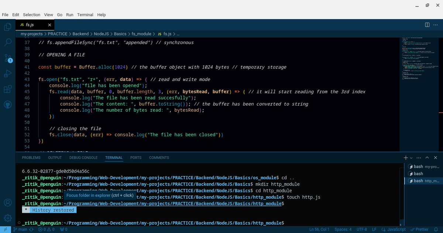Open Source Control view with pending badge

click(7, 58)
